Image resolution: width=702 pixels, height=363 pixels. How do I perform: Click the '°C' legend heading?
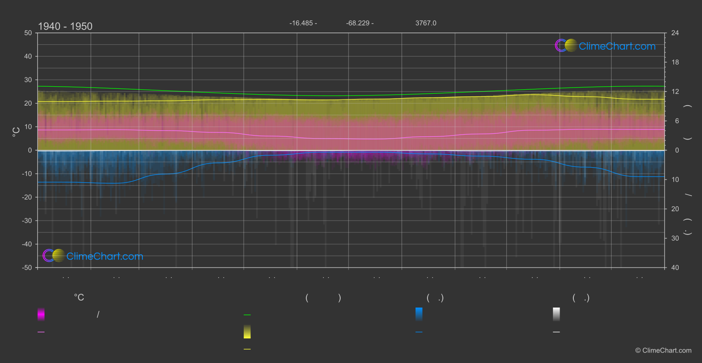click(79, 297)
